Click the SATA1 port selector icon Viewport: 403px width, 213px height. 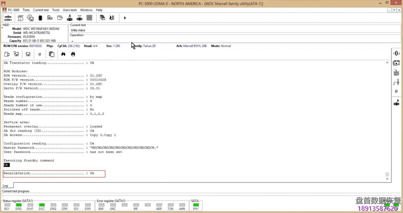8,18
